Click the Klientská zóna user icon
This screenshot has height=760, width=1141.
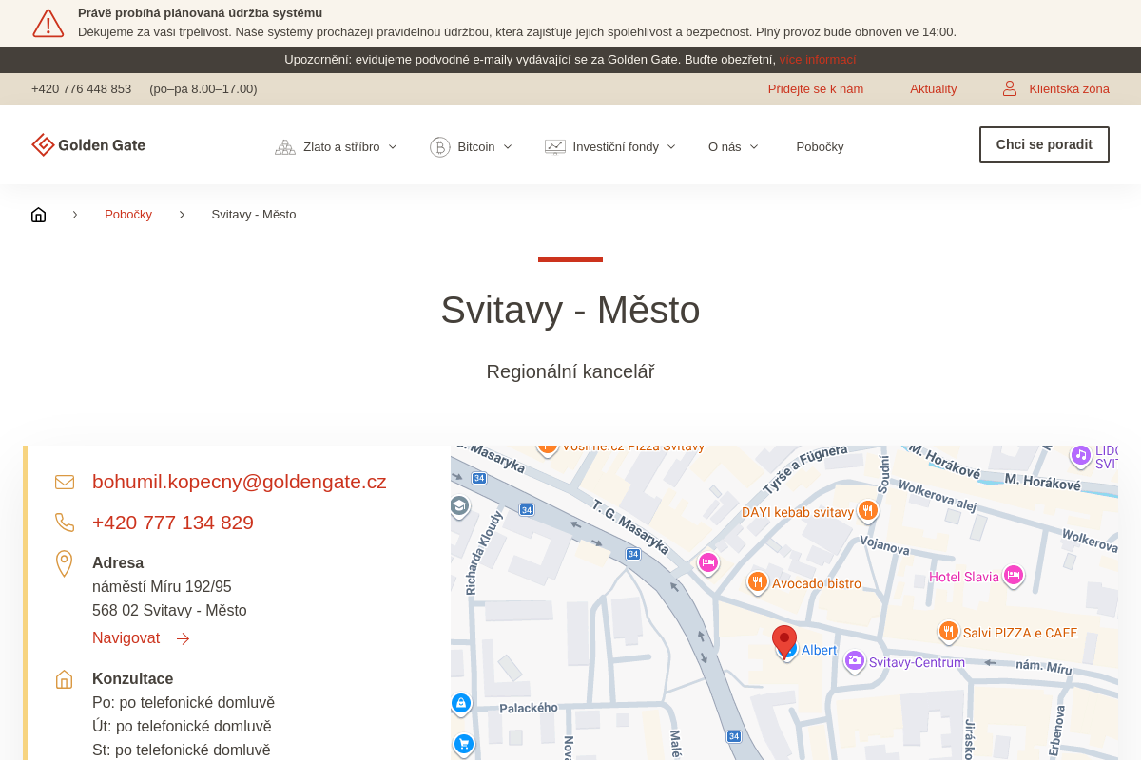(x=1010, y=88)
